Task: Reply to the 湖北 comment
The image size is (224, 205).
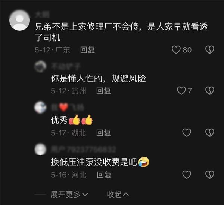Action: pyautogui.click(x=103, y=133)
